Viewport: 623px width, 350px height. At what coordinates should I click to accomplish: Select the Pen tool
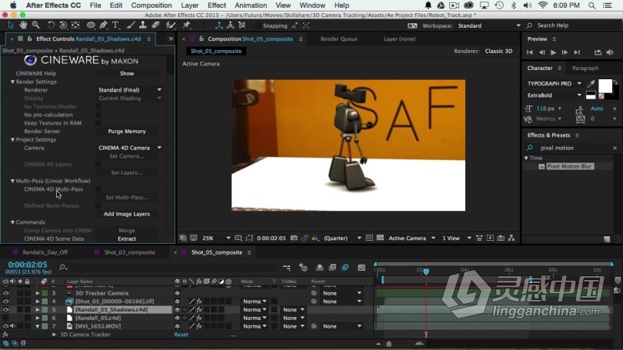(103, 25)
